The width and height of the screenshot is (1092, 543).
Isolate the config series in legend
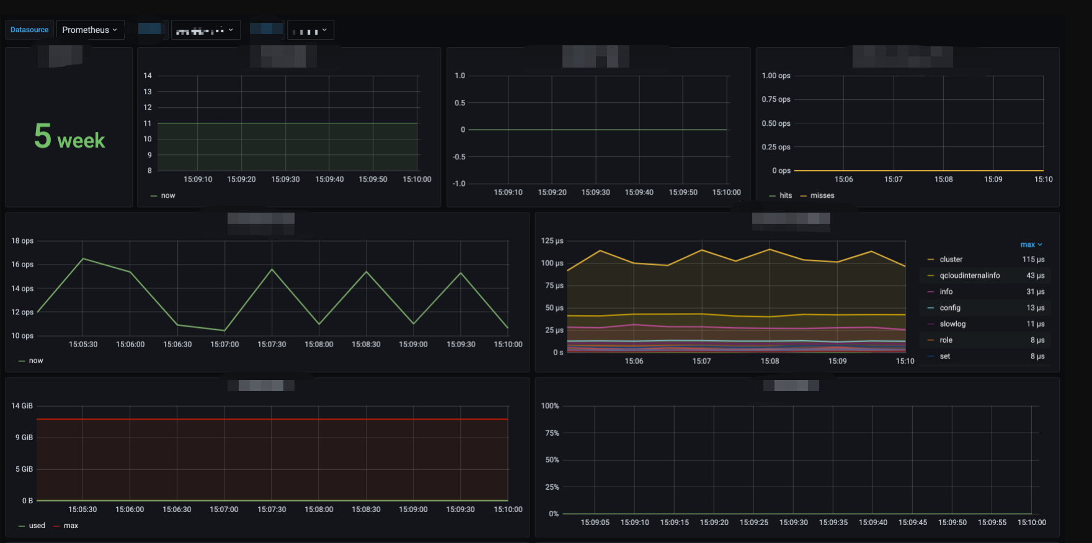click(949, 308)
